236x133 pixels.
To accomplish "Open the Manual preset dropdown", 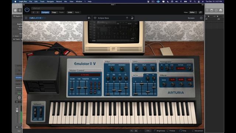I will tap(48, 8).
